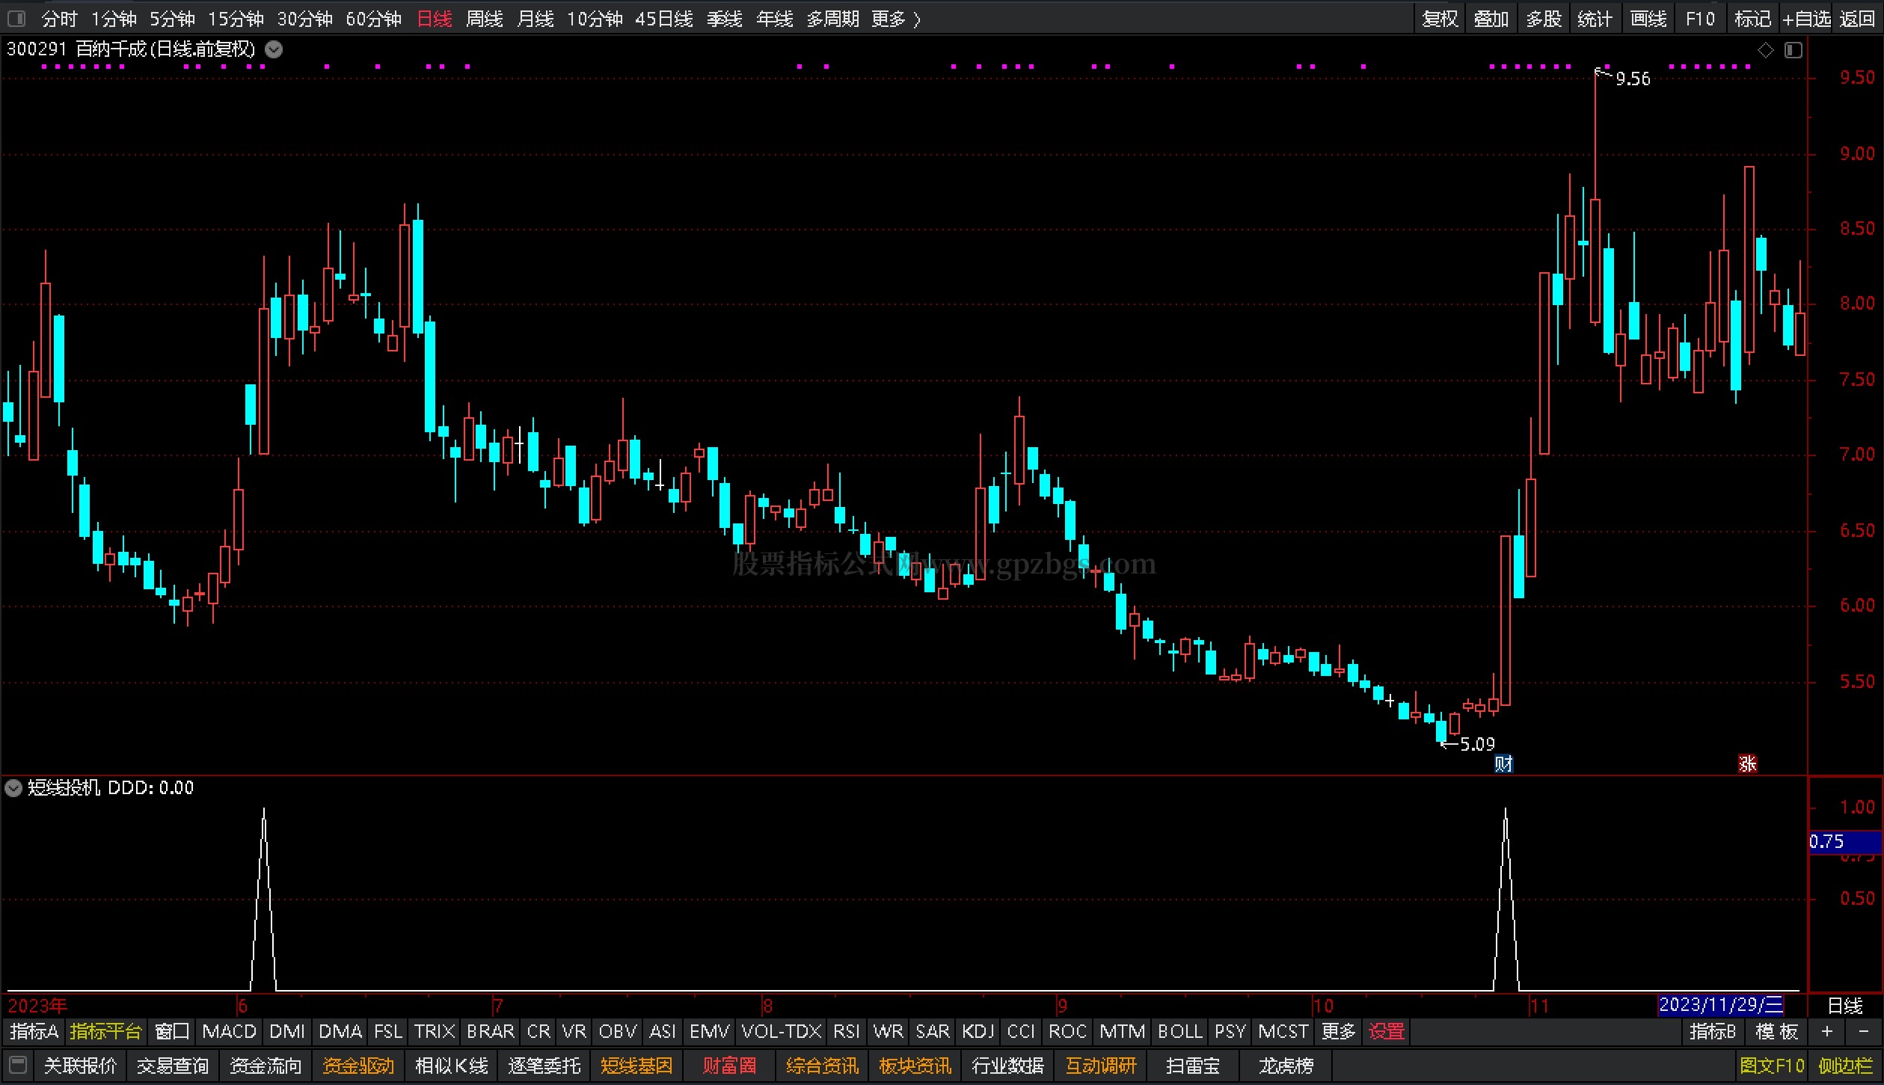Open 图文F10
The width and height of the screenshot is (1884, 1085).
click(x=1772, y=1066)
